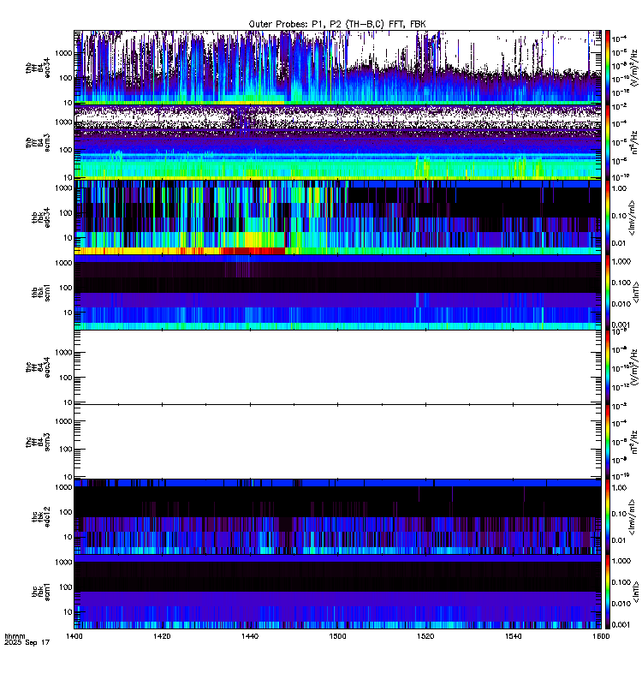Click the color bar beside thb fbk scm1 panel
The height and width of the screenshot is (685, 642).
[x=607, y=292]
